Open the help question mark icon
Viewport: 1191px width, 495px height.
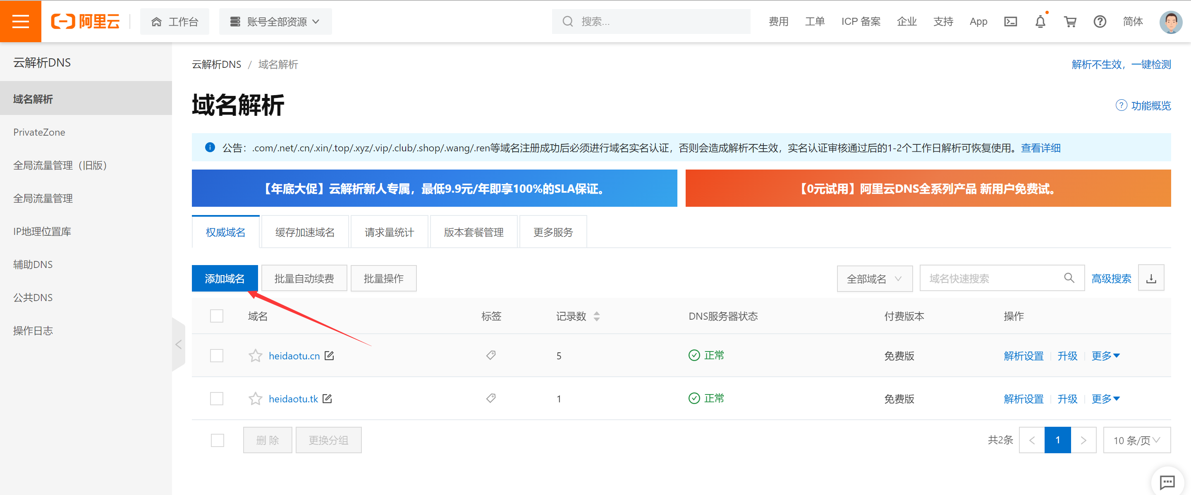(x=1100, y=21)
